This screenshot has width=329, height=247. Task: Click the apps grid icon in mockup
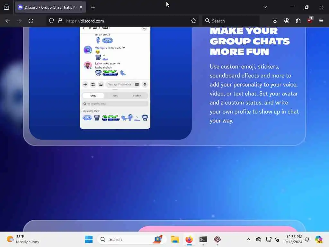coord(93,85)
